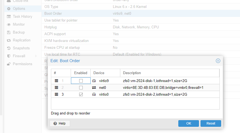Click the Firewall shield icon in sidebar
The height and width of the screenshot is (133, 240).
pyautogui.click(x=9, y=56)
